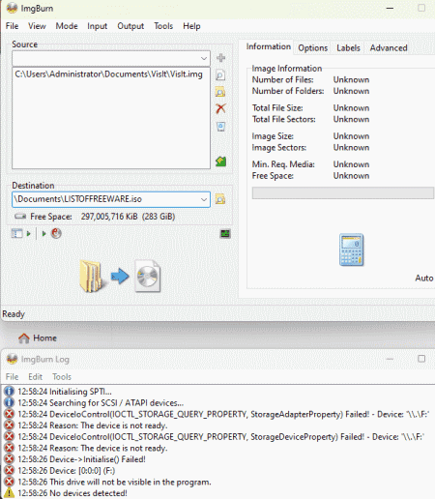
Task: Open the Tools menu in ImgBurn Log window
Action: [62, 377]
